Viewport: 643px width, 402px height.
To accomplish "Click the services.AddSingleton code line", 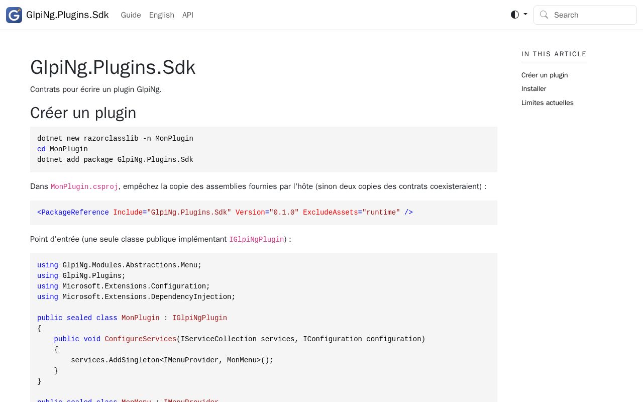I will coord(172,360).
